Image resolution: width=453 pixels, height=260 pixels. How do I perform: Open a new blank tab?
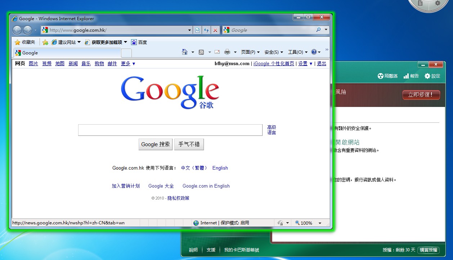[x=126, y=53]
